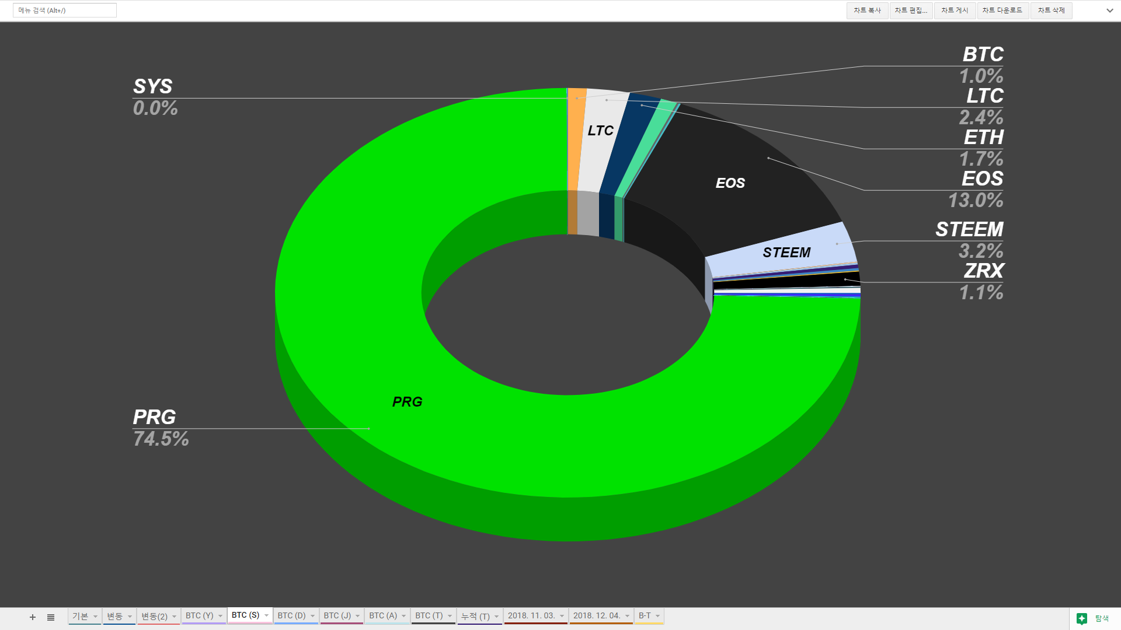Click the 차트 게시 publish chart button
Screen dimensions: 1121x630
coord(955,10)
